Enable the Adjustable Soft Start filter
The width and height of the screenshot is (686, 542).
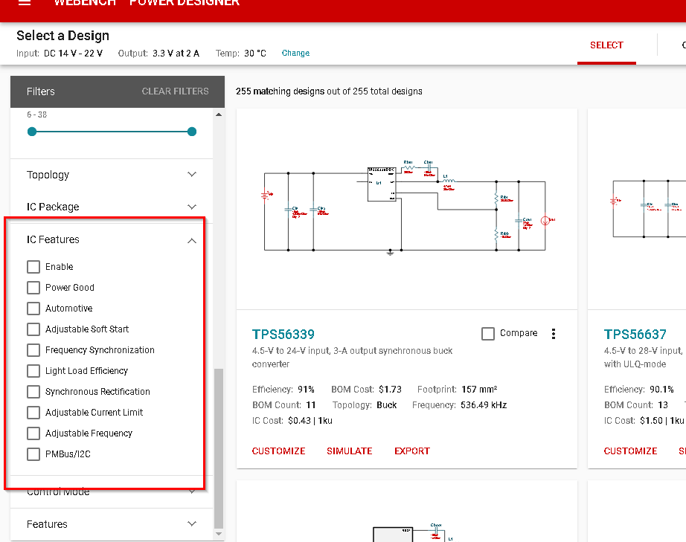click(33, 329)
